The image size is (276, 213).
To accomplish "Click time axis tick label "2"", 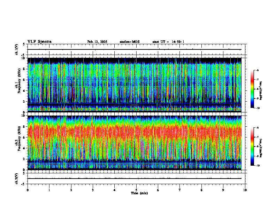I will tap(71, 190).
